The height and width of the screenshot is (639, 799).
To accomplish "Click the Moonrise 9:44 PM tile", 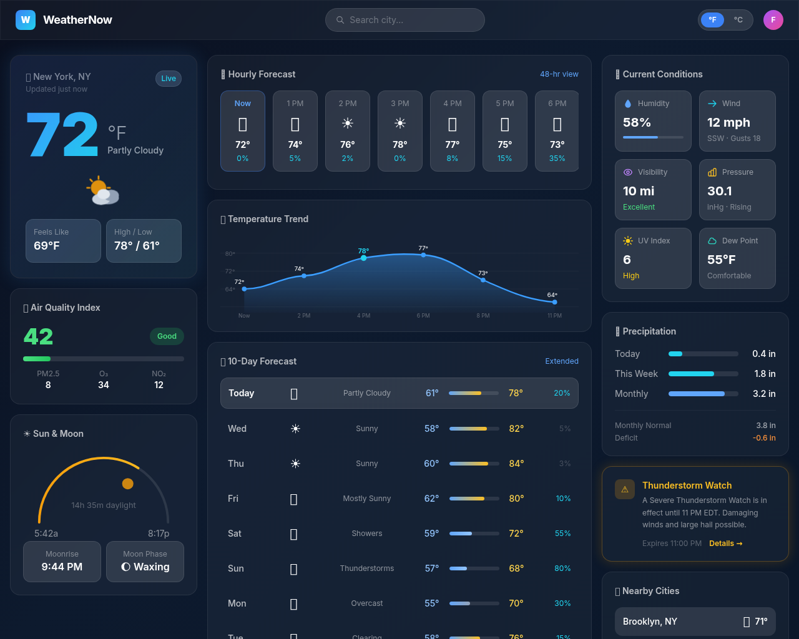I will pos(62,562).
